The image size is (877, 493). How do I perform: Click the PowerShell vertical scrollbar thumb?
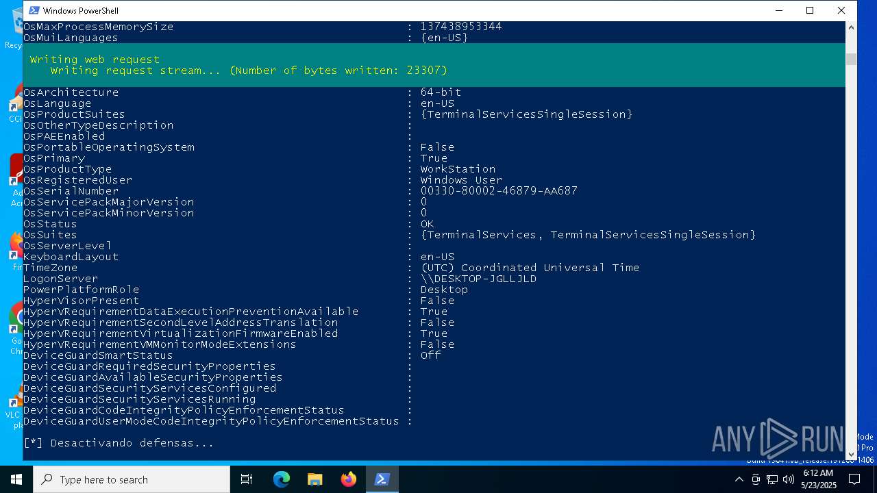[851, 60]
